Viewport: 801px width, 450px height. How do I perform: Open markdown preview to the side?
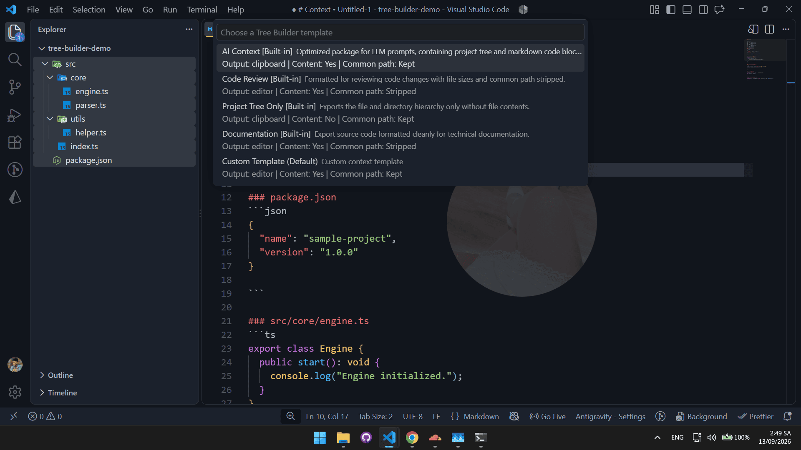(753, 29)
